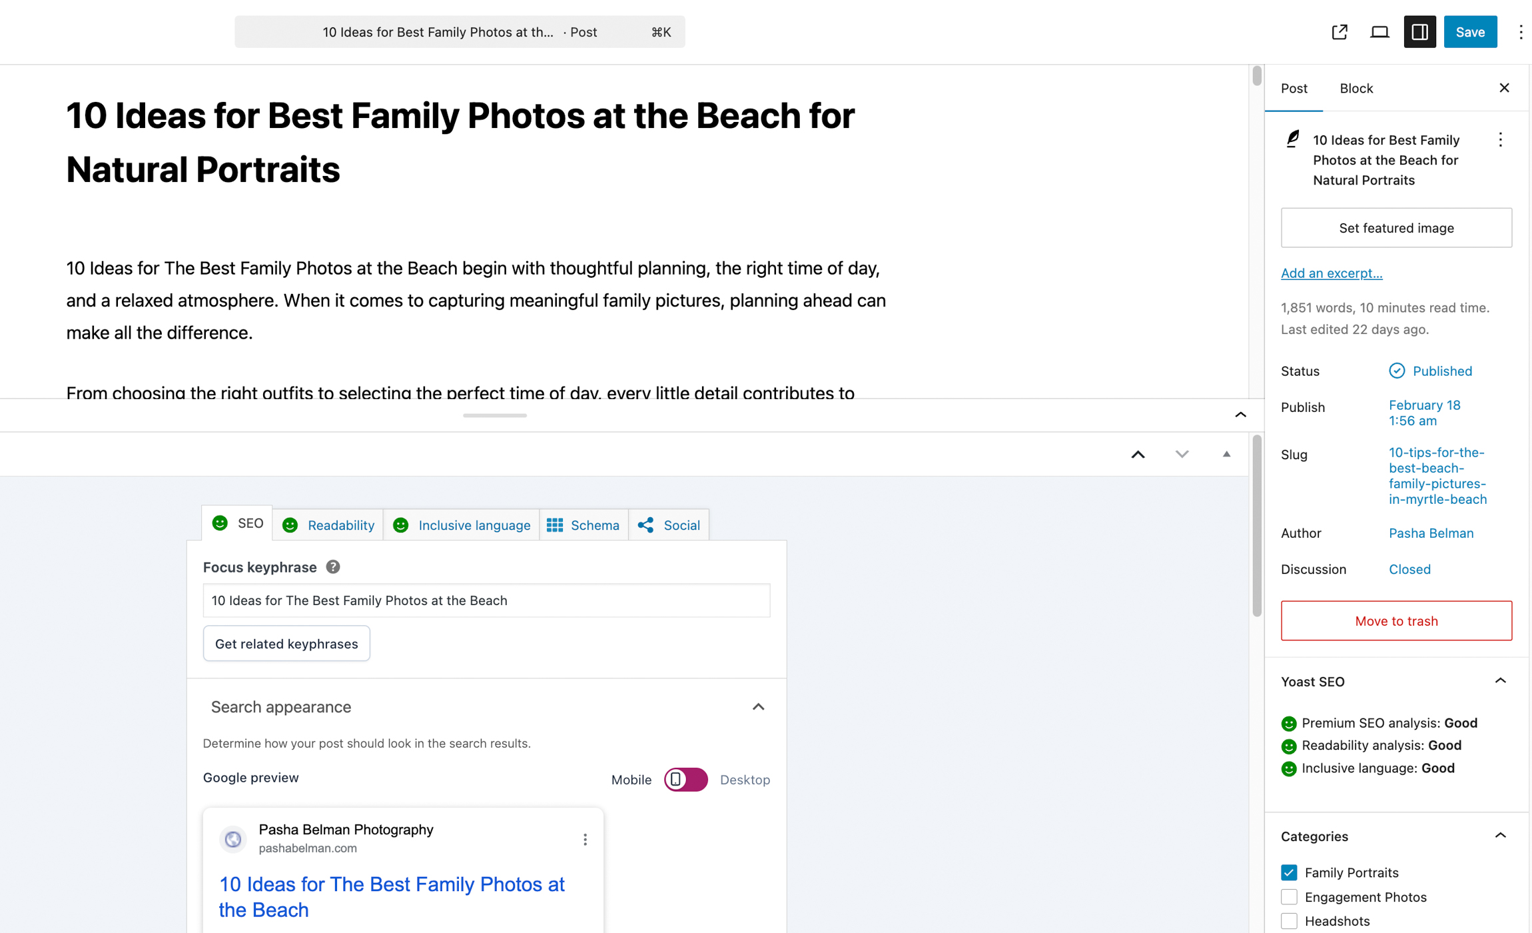Collapse the Search appearance section
The height and width of the screenshot is (933, 1532).
(x=758, y=707)
